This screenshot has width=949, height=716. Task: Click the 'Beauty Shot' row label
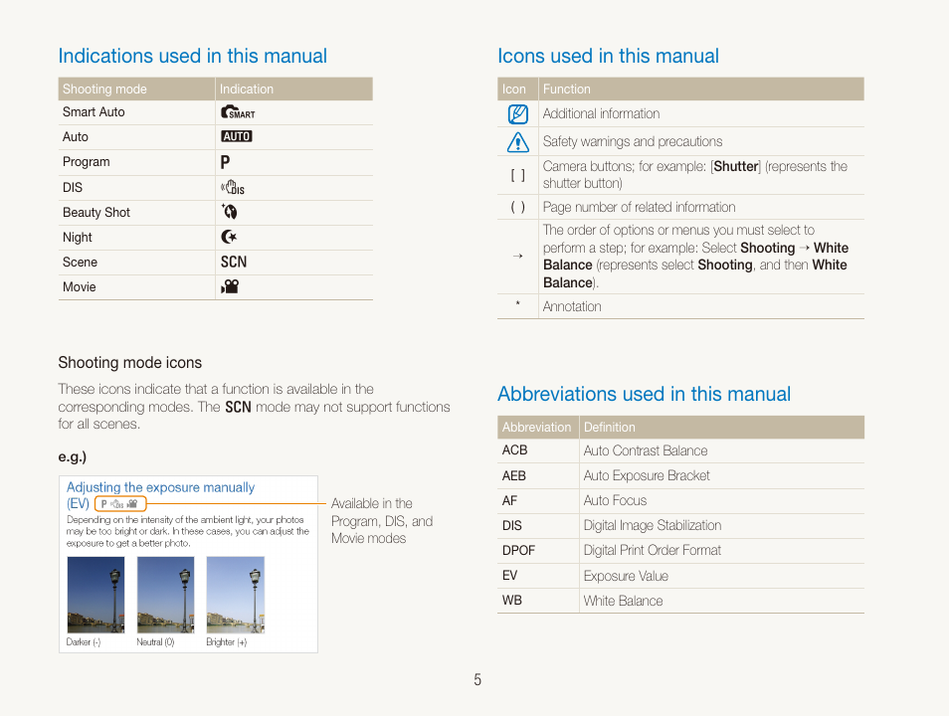pos(96,213)
